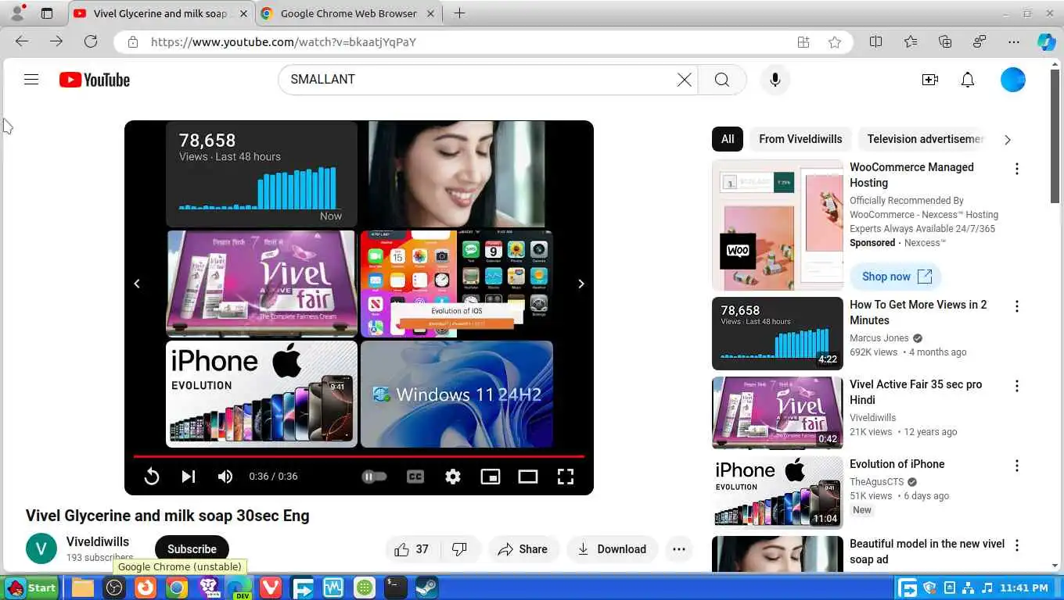The image size is (1064, 600).
Task: Open browser settings and more menu
Action: pos(1014,42)
